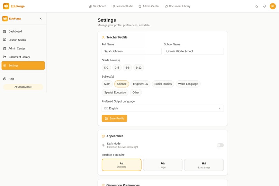279x186 pixels.
Task: Click the sun icon beside Dark Mode
Action: point(103,145)
